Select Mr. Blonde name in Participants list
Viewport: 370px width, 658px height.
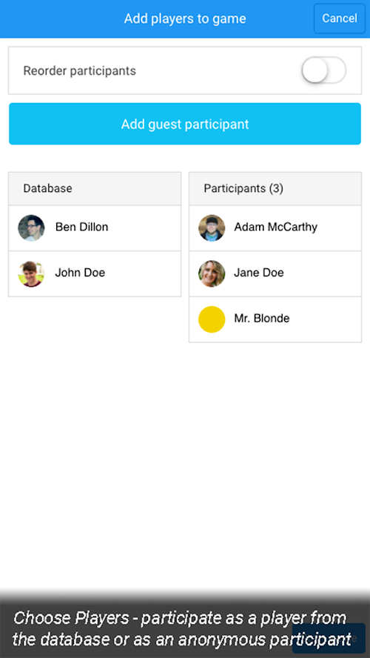pyautogui.click(x=262, y=319)
